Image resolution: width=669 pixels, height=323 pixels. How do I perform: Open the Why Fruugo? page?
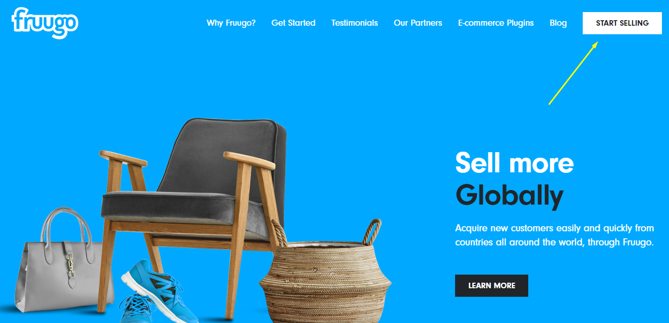(x=231, y=23)
